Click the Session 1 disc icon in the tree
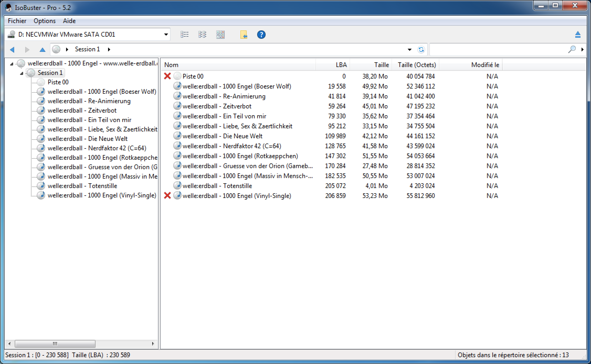 [31, 73]
